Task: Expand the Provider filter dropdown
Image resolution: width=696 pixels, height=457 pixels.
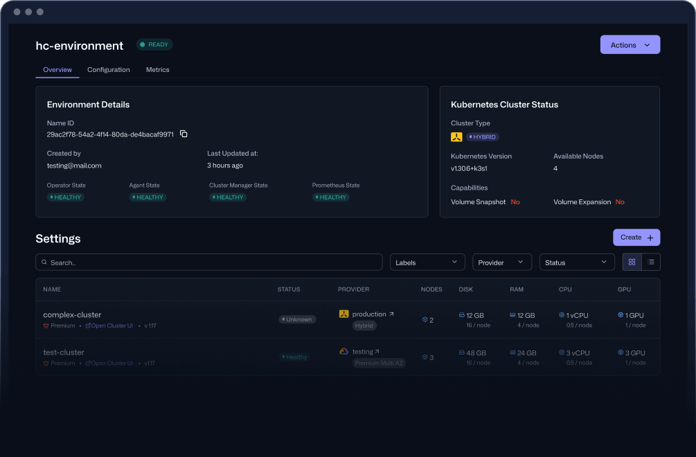Action: pos(501,262)
